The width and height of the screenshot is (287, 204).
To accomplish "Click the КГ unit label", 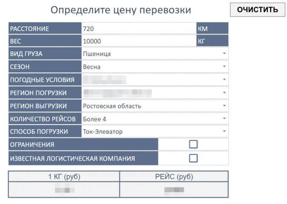I will (212, 41).
